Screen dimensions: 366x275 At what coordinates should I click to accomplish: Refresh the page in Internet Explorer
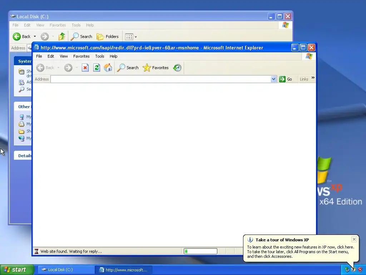(x=97, y=68)
